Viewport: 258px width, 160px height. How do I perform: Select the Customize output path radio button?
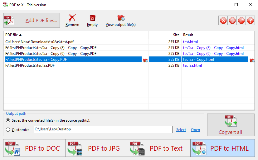(x=8, y=130)
